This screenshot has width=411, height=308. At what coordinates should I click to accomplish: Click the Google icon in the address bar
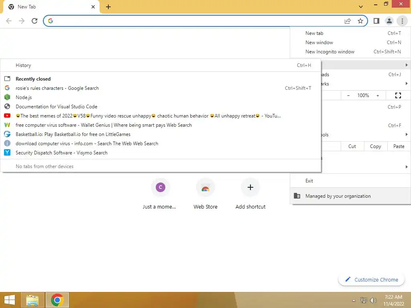tap(51, 21)
